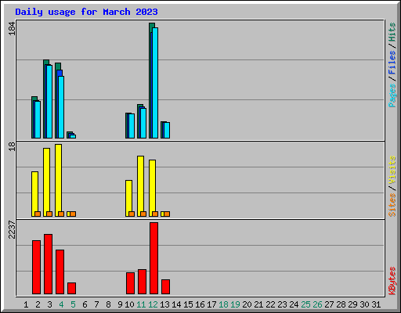Select the red KBytes bar for day 5
Viewport: 401px width, 313px height.
(x=71, y=289)
